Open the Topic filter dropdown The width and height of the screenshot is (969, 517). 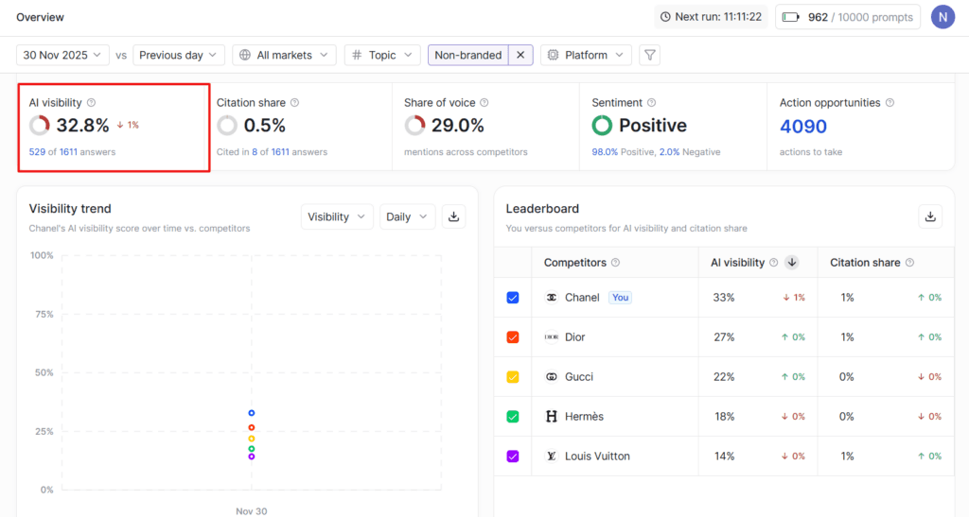(382, 55)
